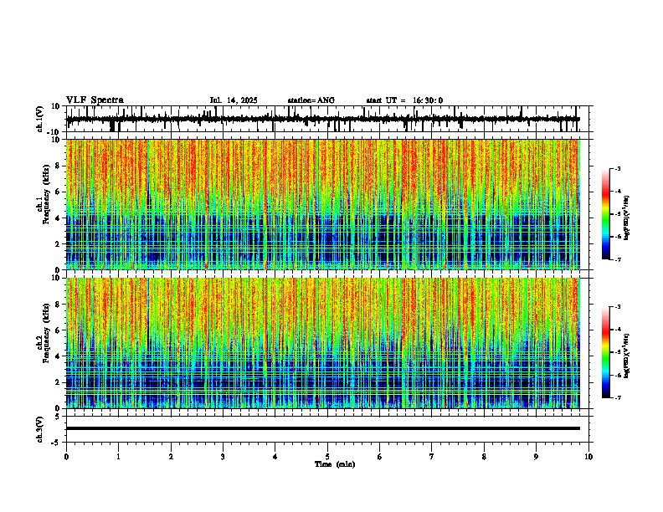Click the "9" tick on the time axis
Image resolution: width=663 pixels, height=512 pixels.
536,457
